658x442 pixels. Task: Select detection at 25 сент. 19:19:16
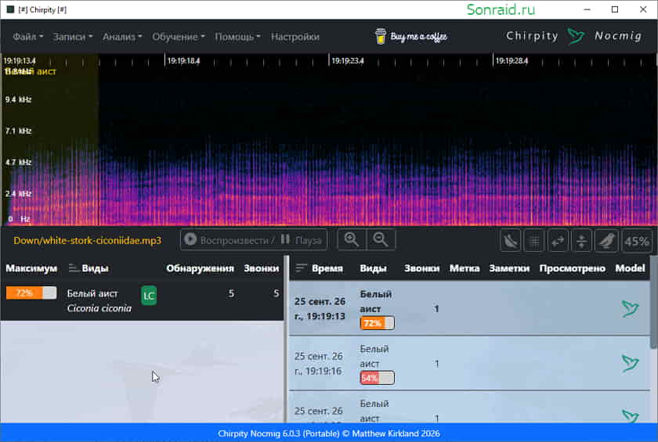[x=469, y=363]
